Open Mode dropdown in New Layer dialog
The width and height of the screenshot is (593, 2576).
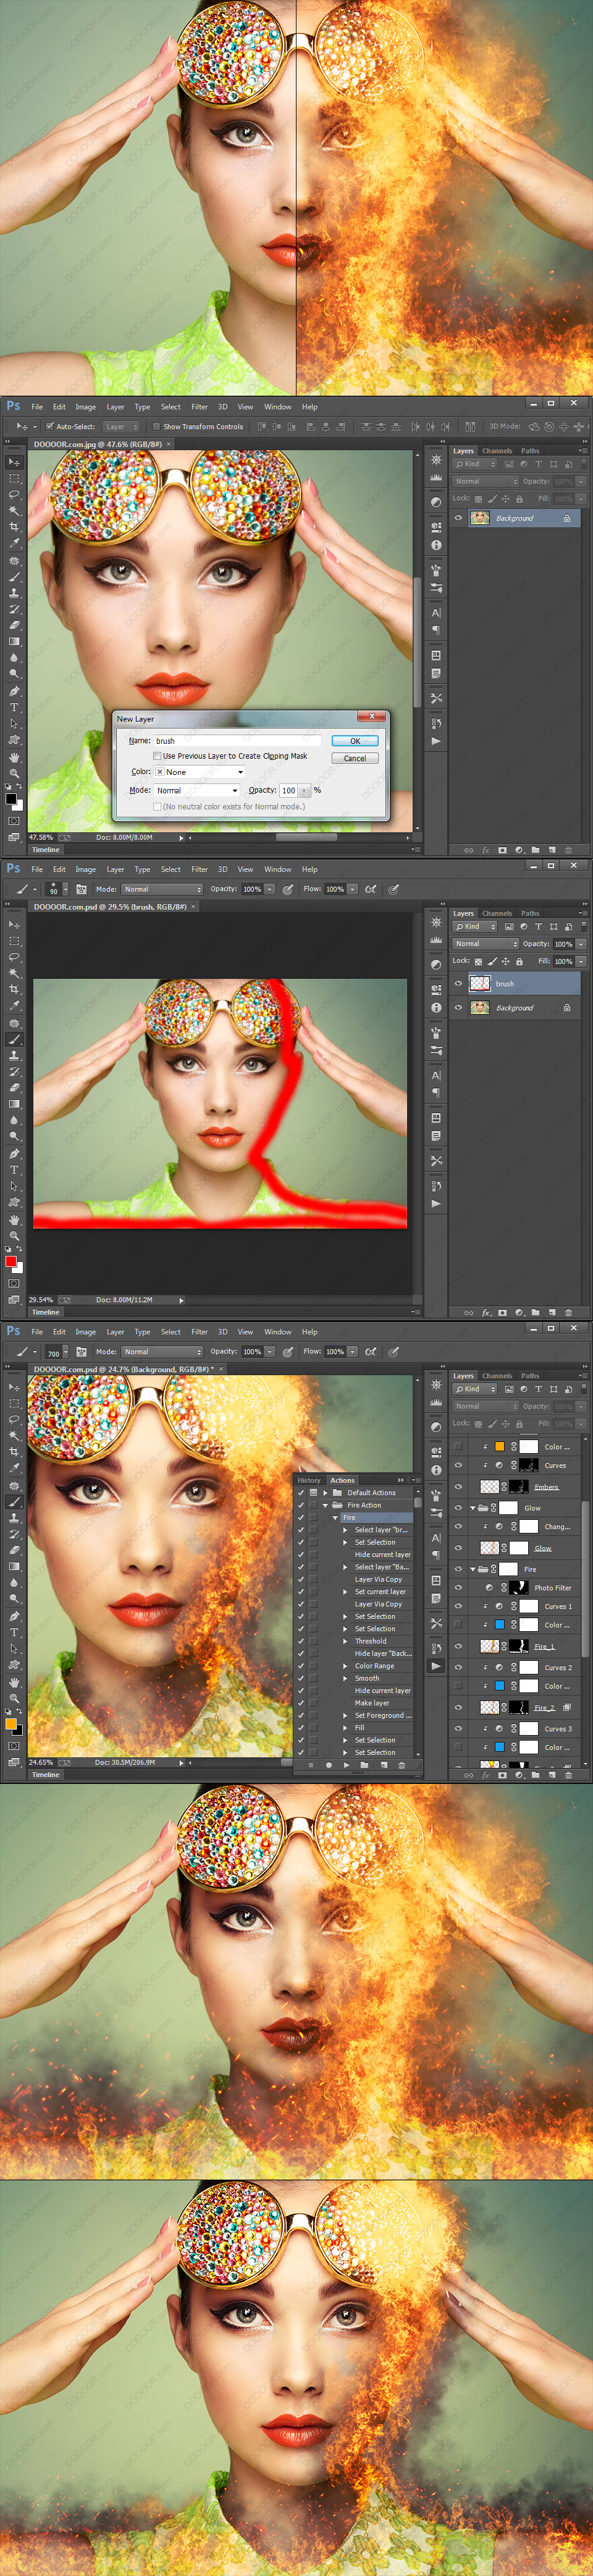pyautogui.click(x=196, y=790)
